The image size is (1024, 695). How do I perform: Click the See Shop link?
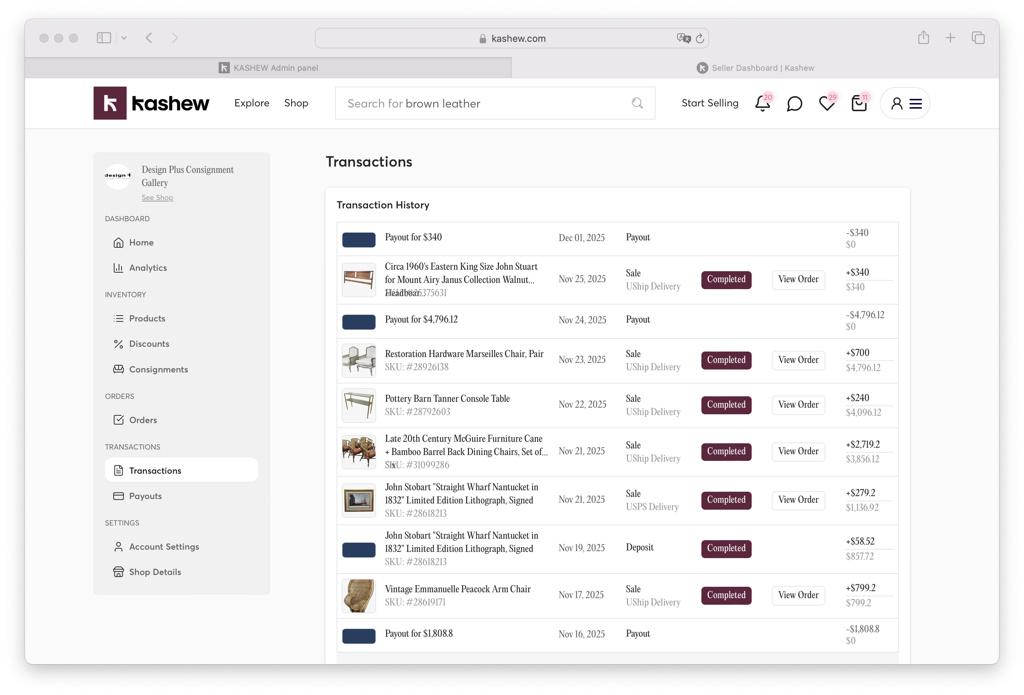(x=157, y=198)
